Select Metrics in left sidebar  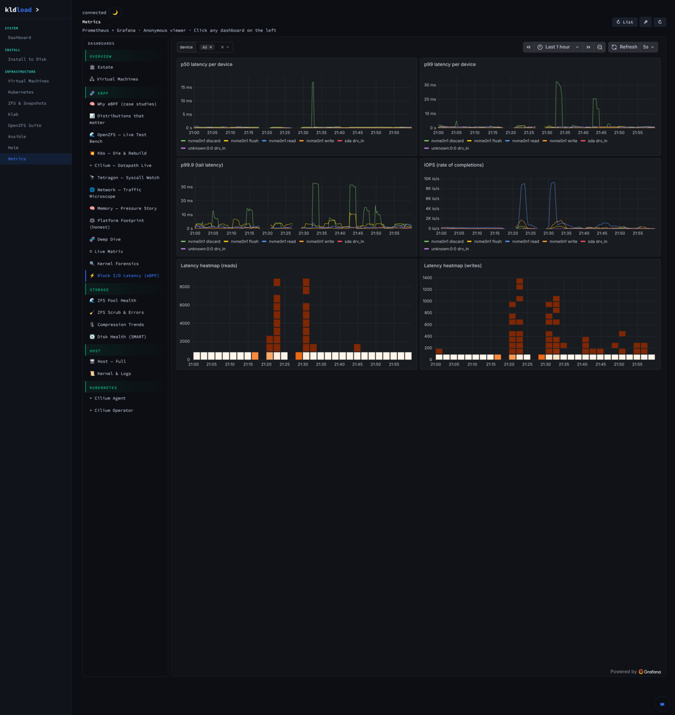[36, 159]
